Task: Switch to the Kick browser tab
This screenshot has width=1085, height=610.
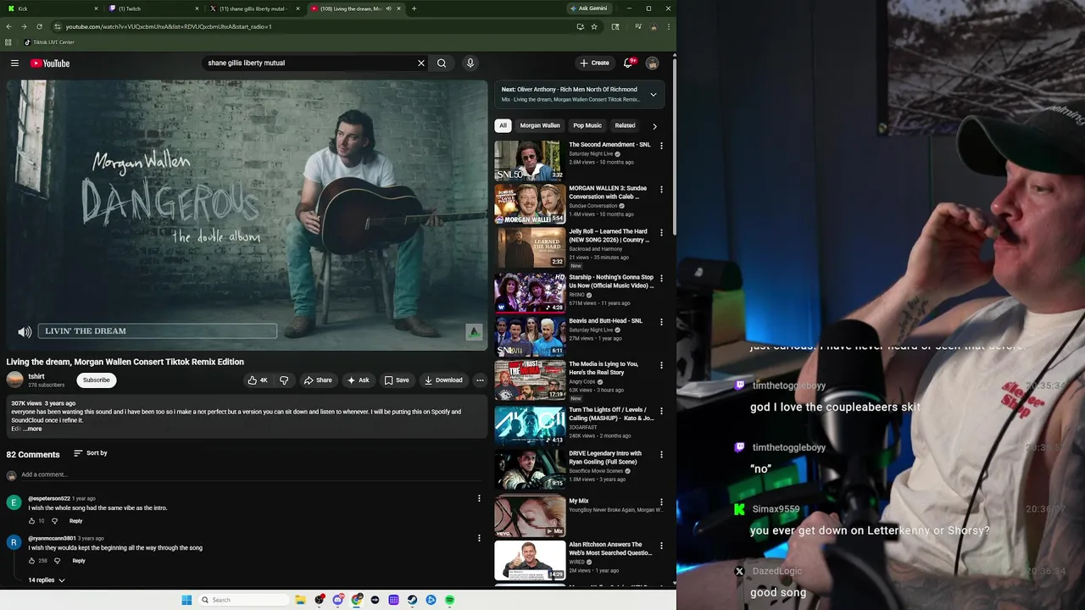Action: click(51, 8)
